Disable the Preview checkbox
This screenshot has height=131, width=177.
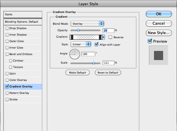[x=150, y=41]
